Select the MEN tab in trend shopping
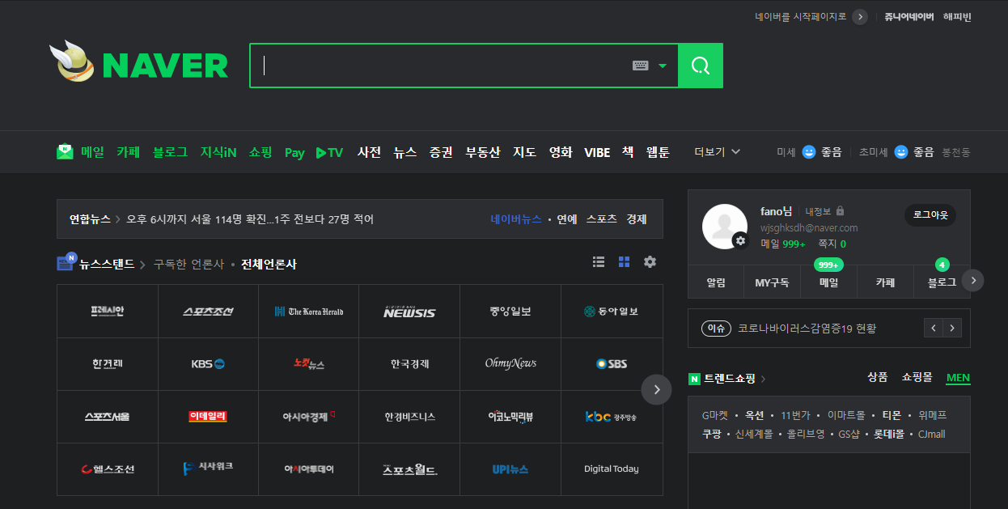Screen dimensions: 1008x509 (958, 378)
